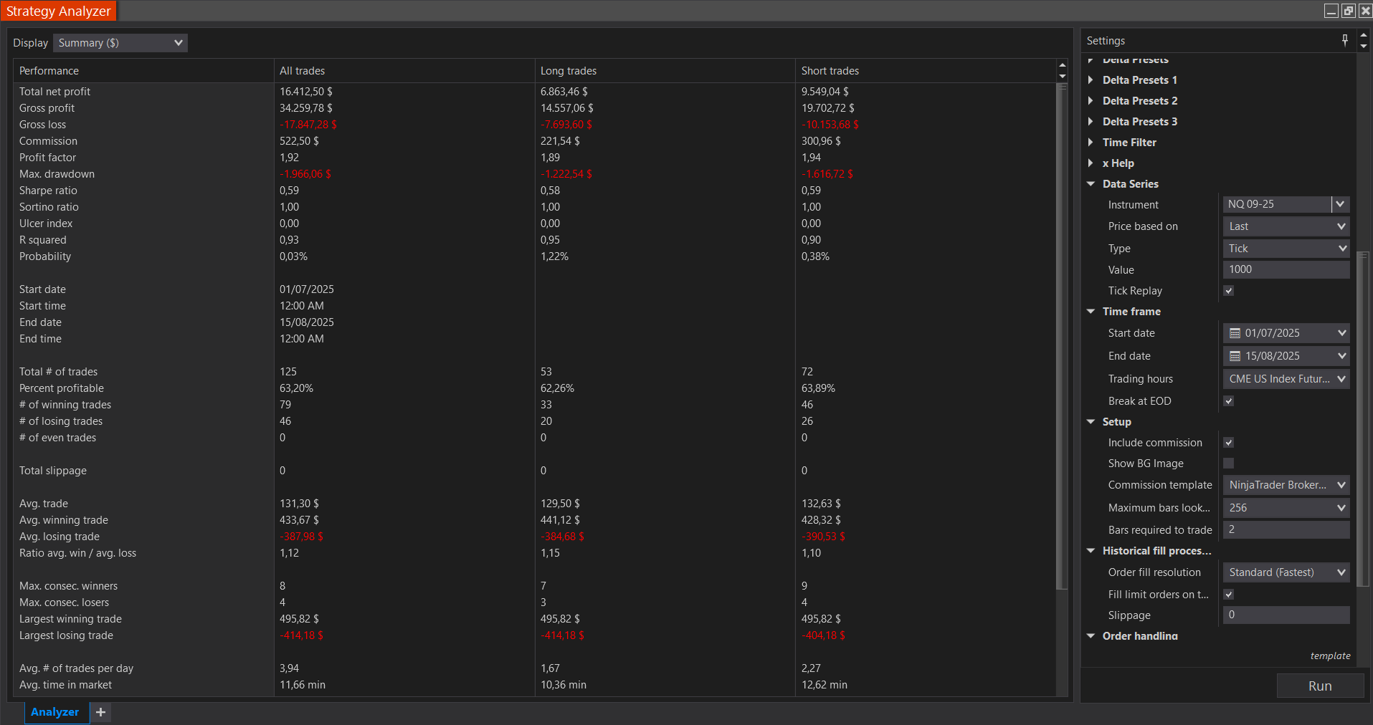Expand the Time Filter section
The height and width of the screenshot is (725, 1373).
[1091, 143]
